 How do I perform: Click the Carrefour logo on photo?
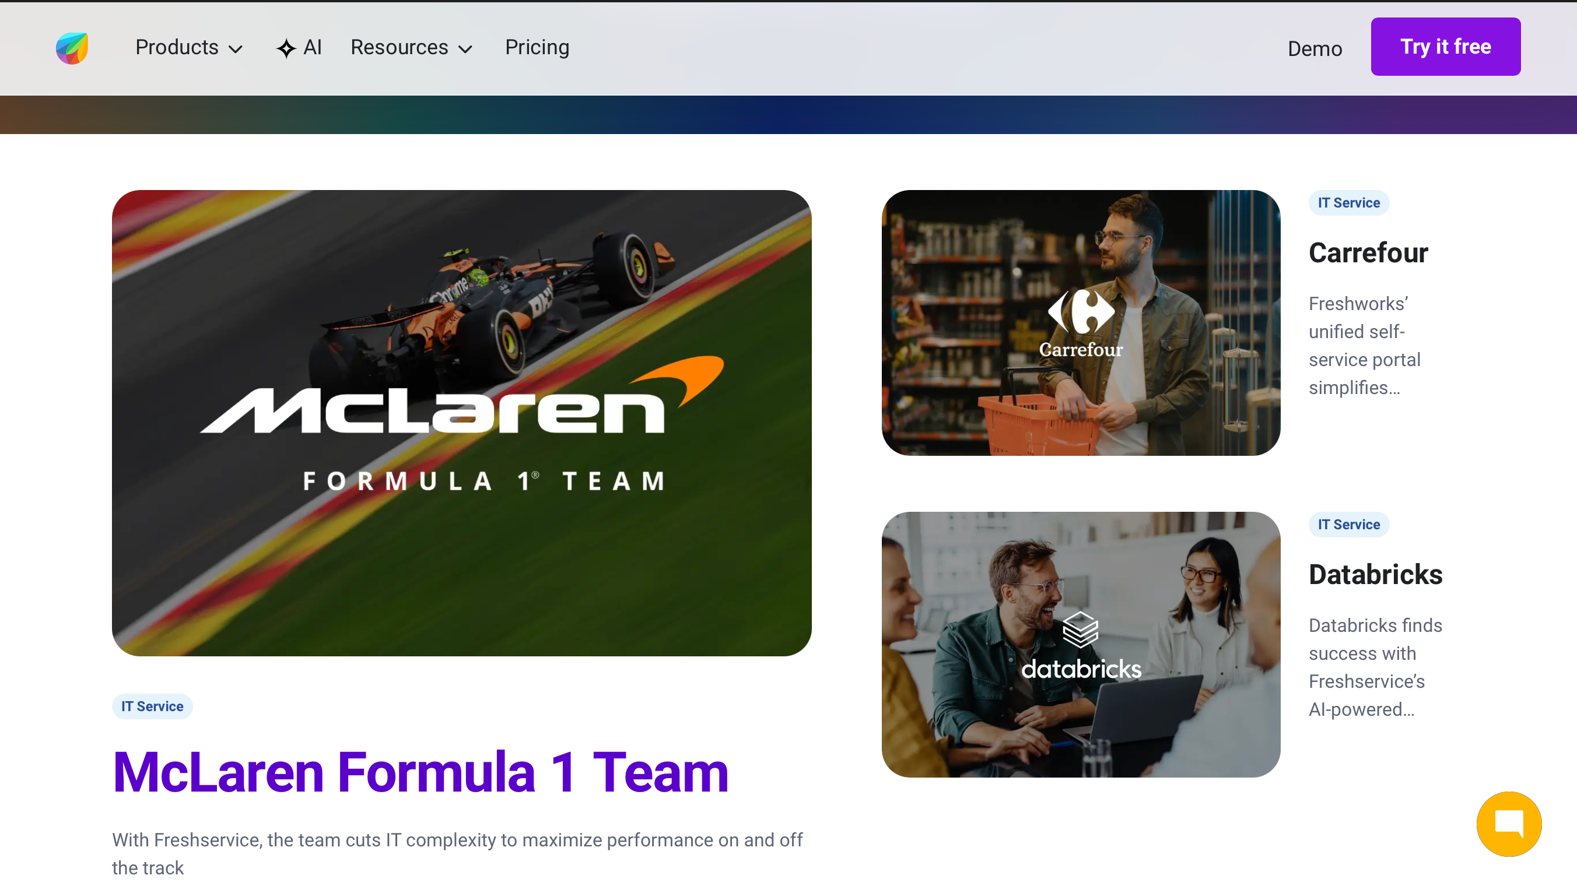[x=1081, y=323]
